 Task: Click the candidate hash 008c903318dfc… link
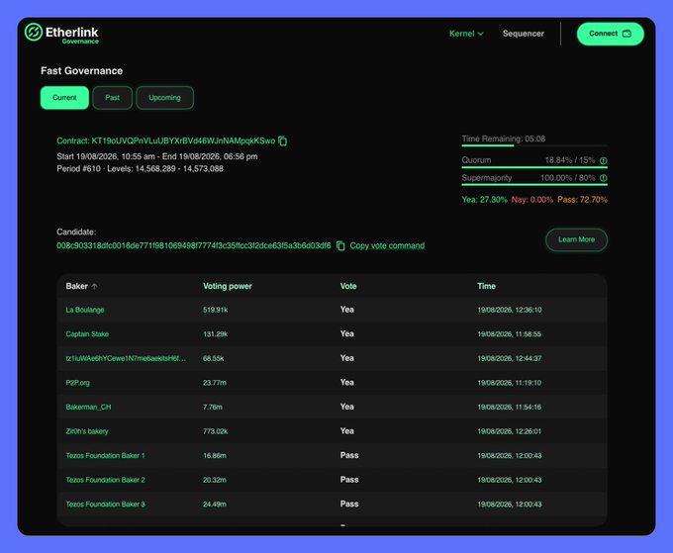[x=194, y=245]
